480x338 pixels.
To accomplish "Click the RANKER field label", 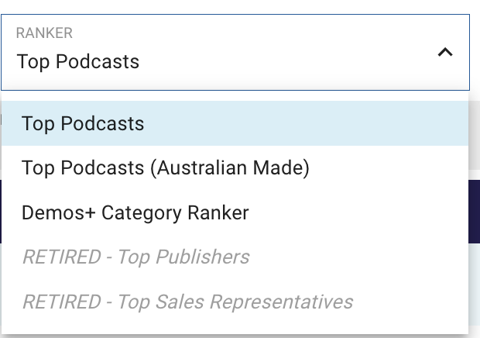I will click(44, 33).
